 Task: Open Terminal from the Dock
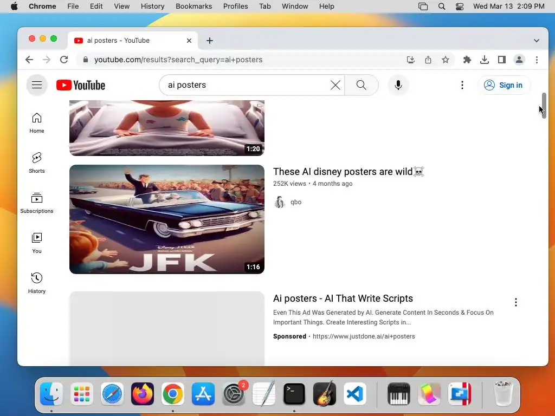click(294, 394)
